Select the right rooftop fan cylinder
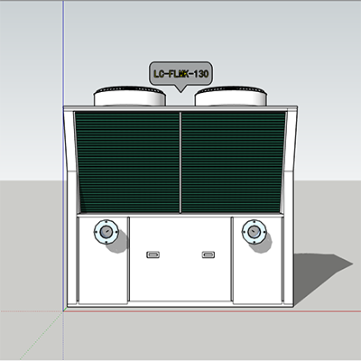 pos(230,96)
